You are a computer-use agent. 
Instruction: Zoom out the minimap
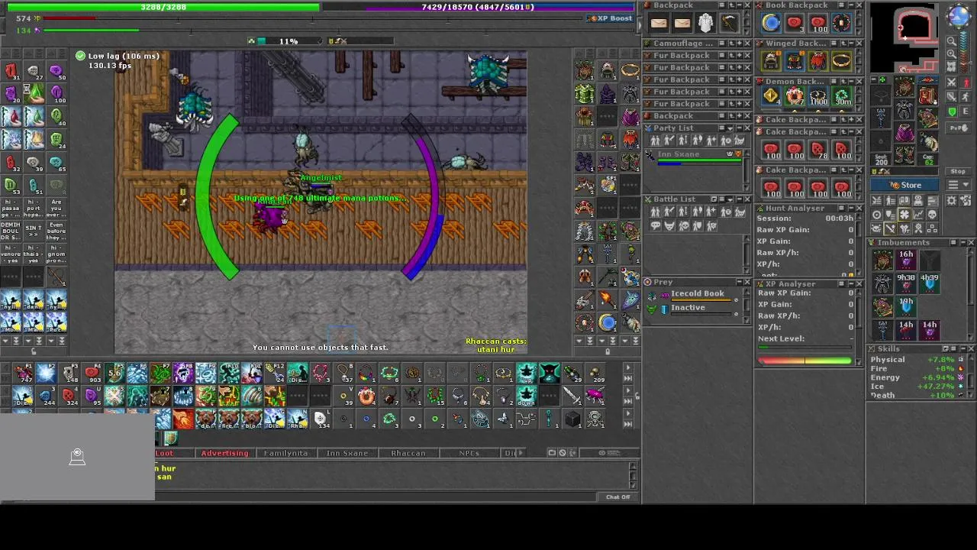click(951, 40)
